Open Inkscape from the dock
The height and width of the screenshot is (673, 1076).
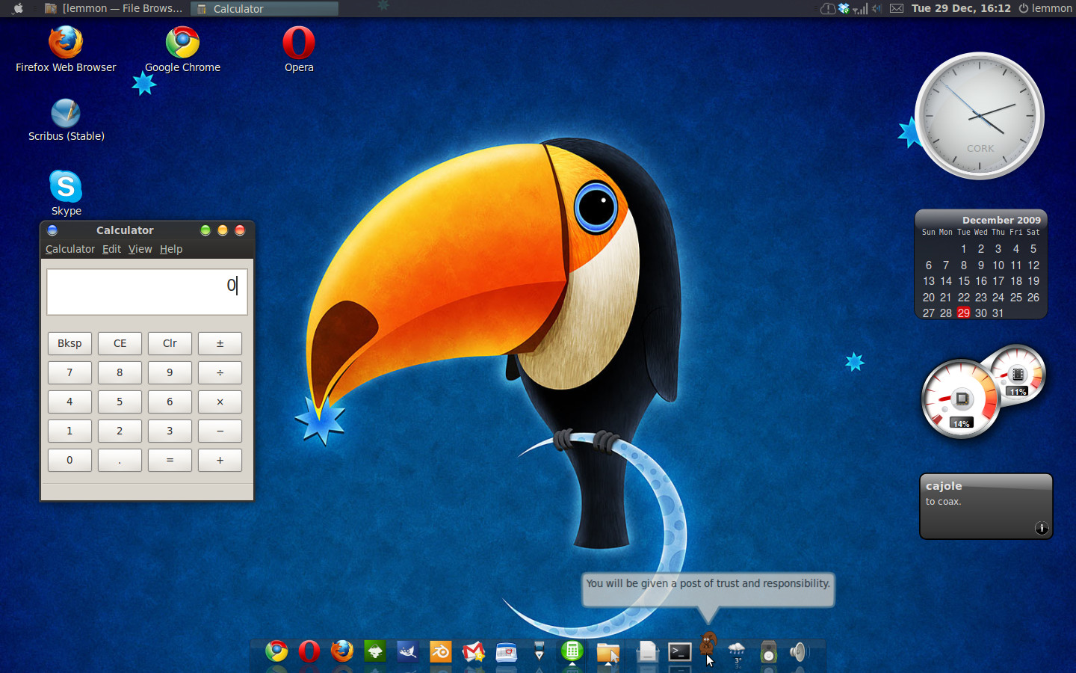click(x=375, y=652)
